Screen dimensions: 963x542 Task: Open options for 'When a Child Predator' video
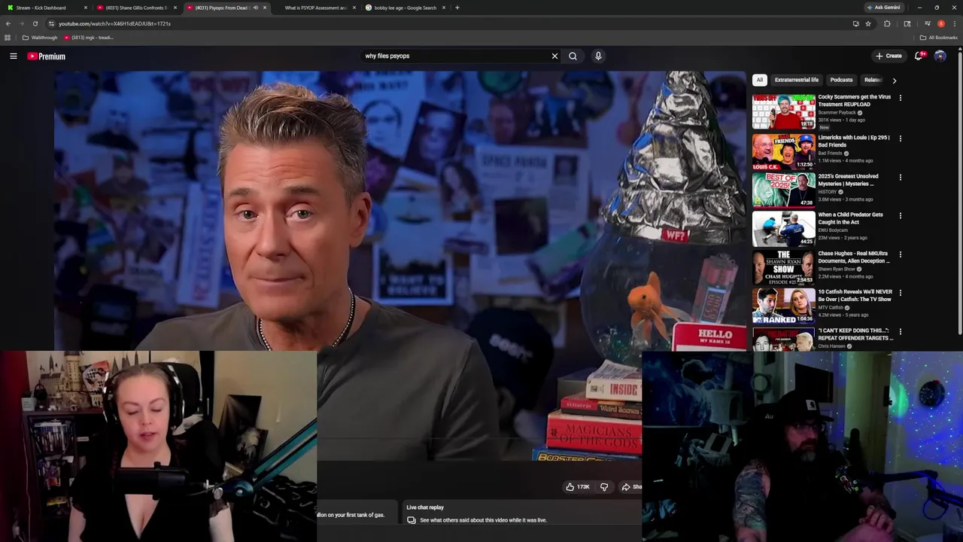point(900,215)
